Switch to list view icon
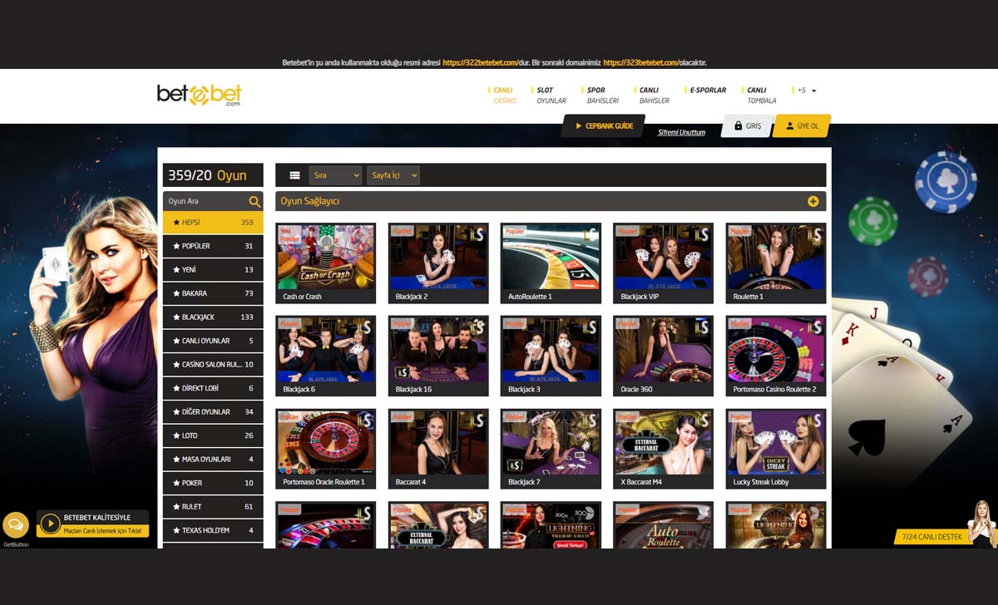Viewport: 998px width, 605px height. 294,175
